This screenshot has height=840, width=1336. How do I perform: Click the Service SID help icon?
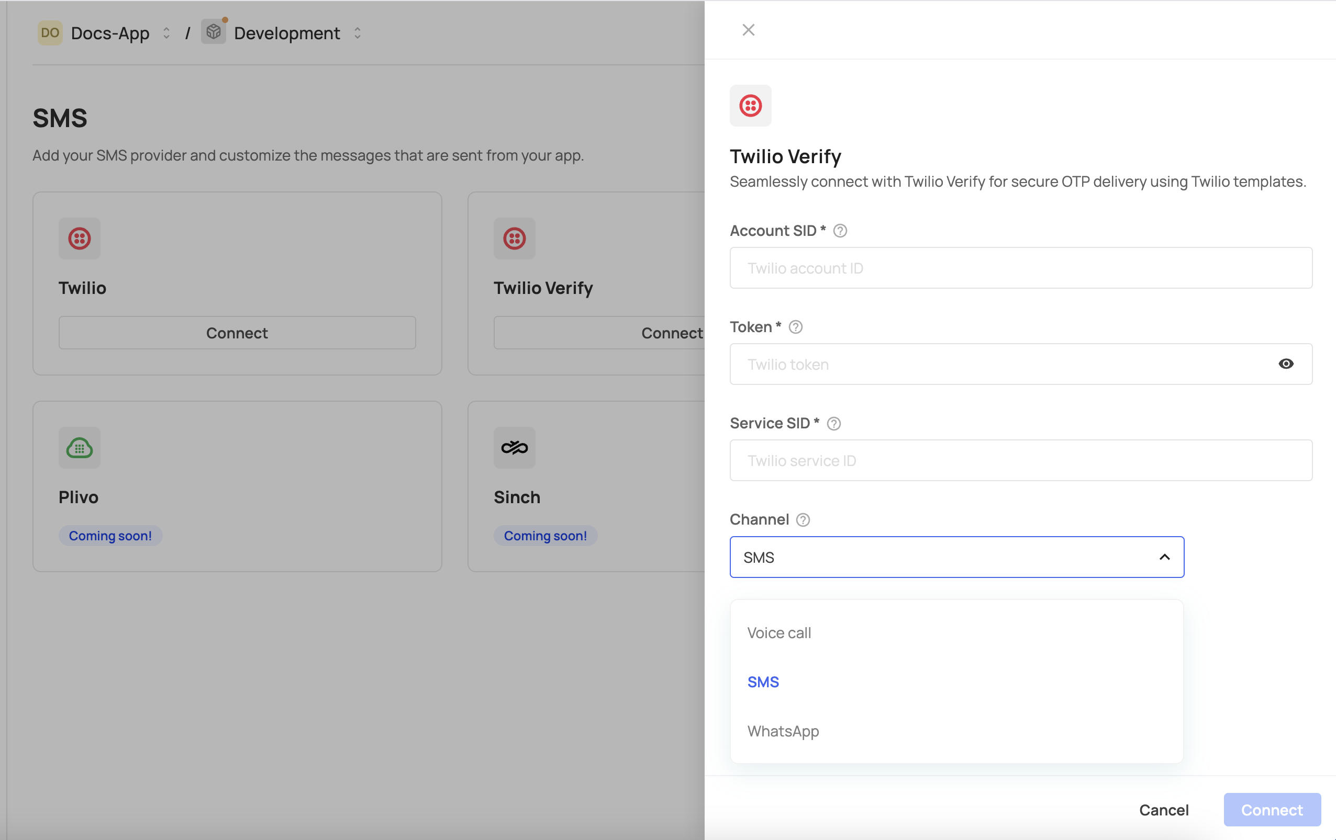(833, 424)
